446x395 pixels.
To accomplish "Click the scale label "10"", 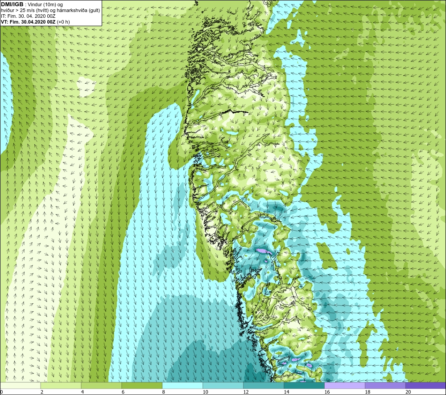I will point(205,392).
